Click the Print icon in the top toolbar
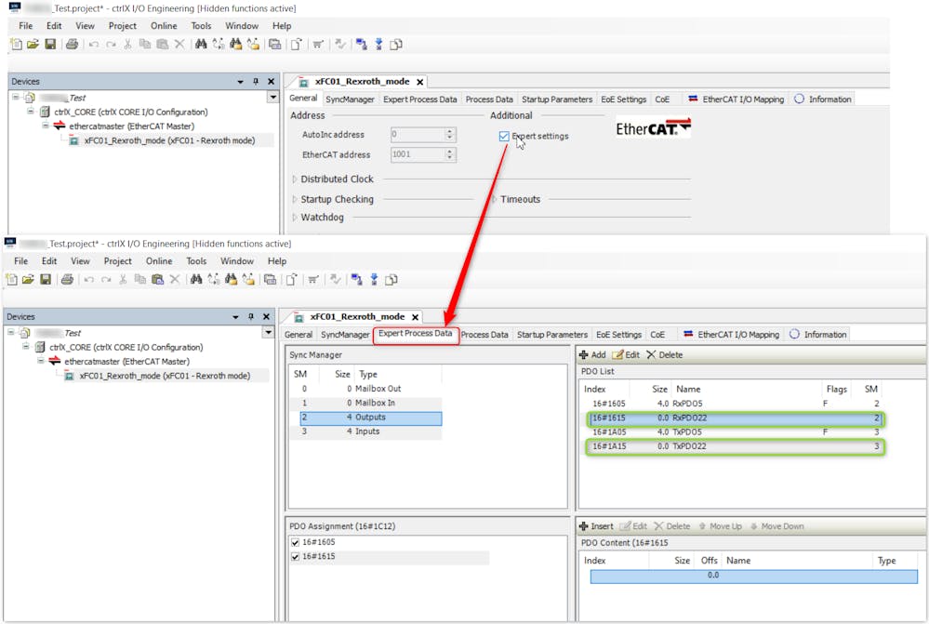This screenshot has width=929, height=624. click(x=72, y=45)
